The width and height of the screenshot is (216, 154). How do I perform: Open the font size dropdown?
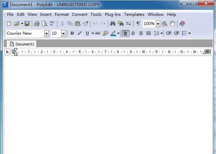click(63, 33)
